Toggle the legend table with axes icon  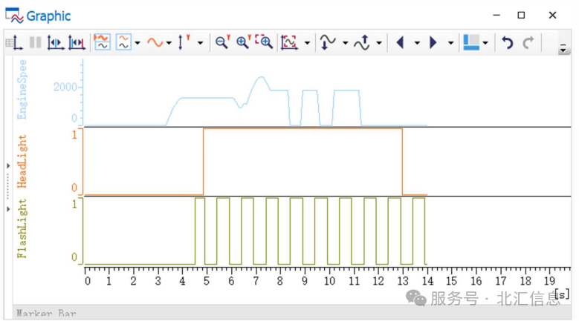14,42
